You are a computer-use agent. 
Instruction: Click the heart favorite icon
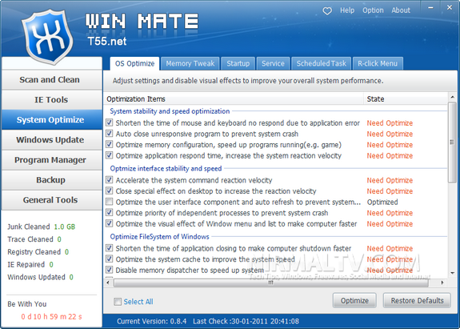click(327, 11)
